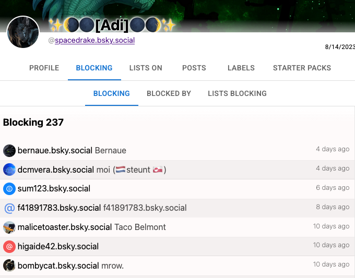The width and height of the screenshot is (355, 278).
Task: Click the malicetoaster row's 10 days ago timestamp
Action: (331, 226)
